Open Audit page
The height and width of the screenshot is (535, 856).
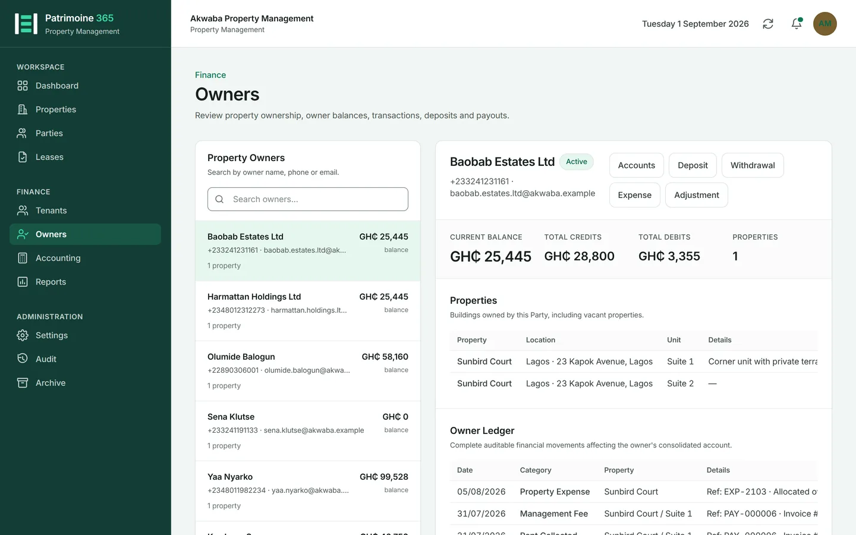click(x=85, y=359)
